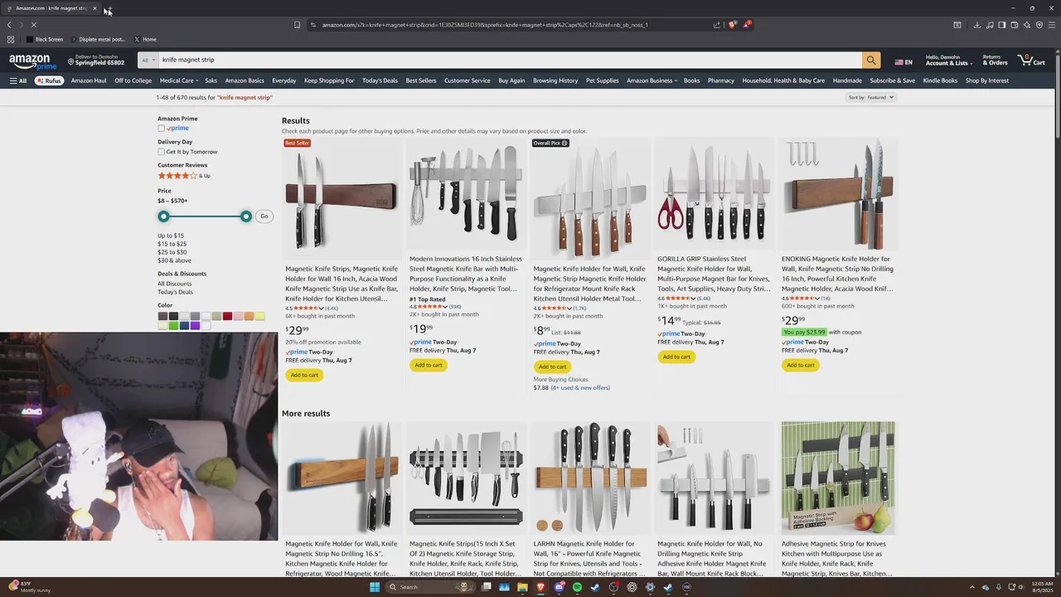This screenshot has height=597, width=1061.
Task: Add GORILLA GRIP knife holder to cart
Action: 676,357
